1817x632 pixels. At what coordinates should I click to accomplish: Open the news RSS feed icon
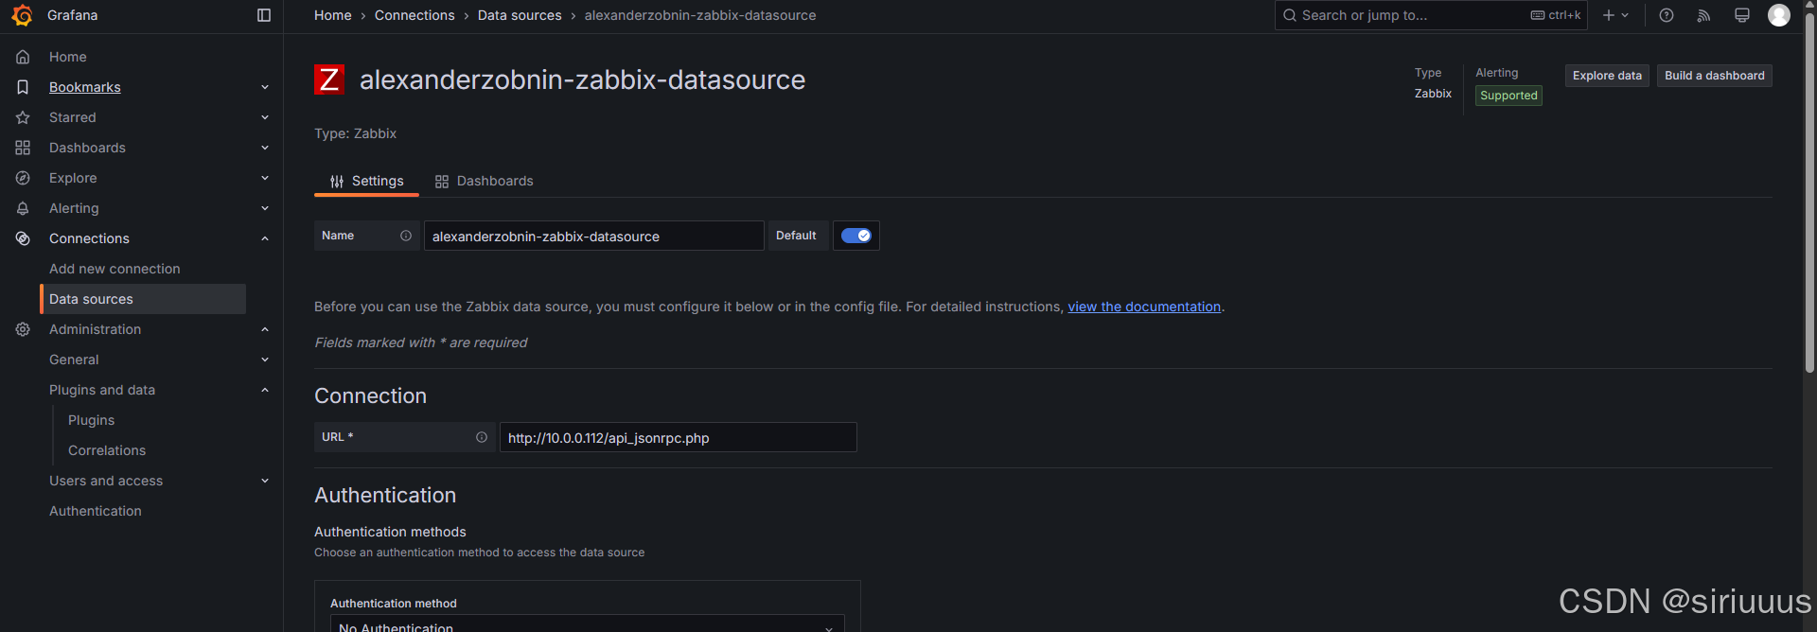(x=1704, y=15)
